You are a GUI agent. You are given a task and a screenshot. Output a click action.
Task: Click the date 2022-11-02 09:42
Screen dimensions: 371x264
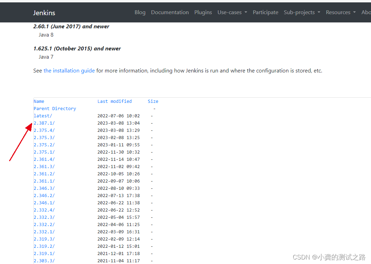pyautogui.click(x=119, y=166)
